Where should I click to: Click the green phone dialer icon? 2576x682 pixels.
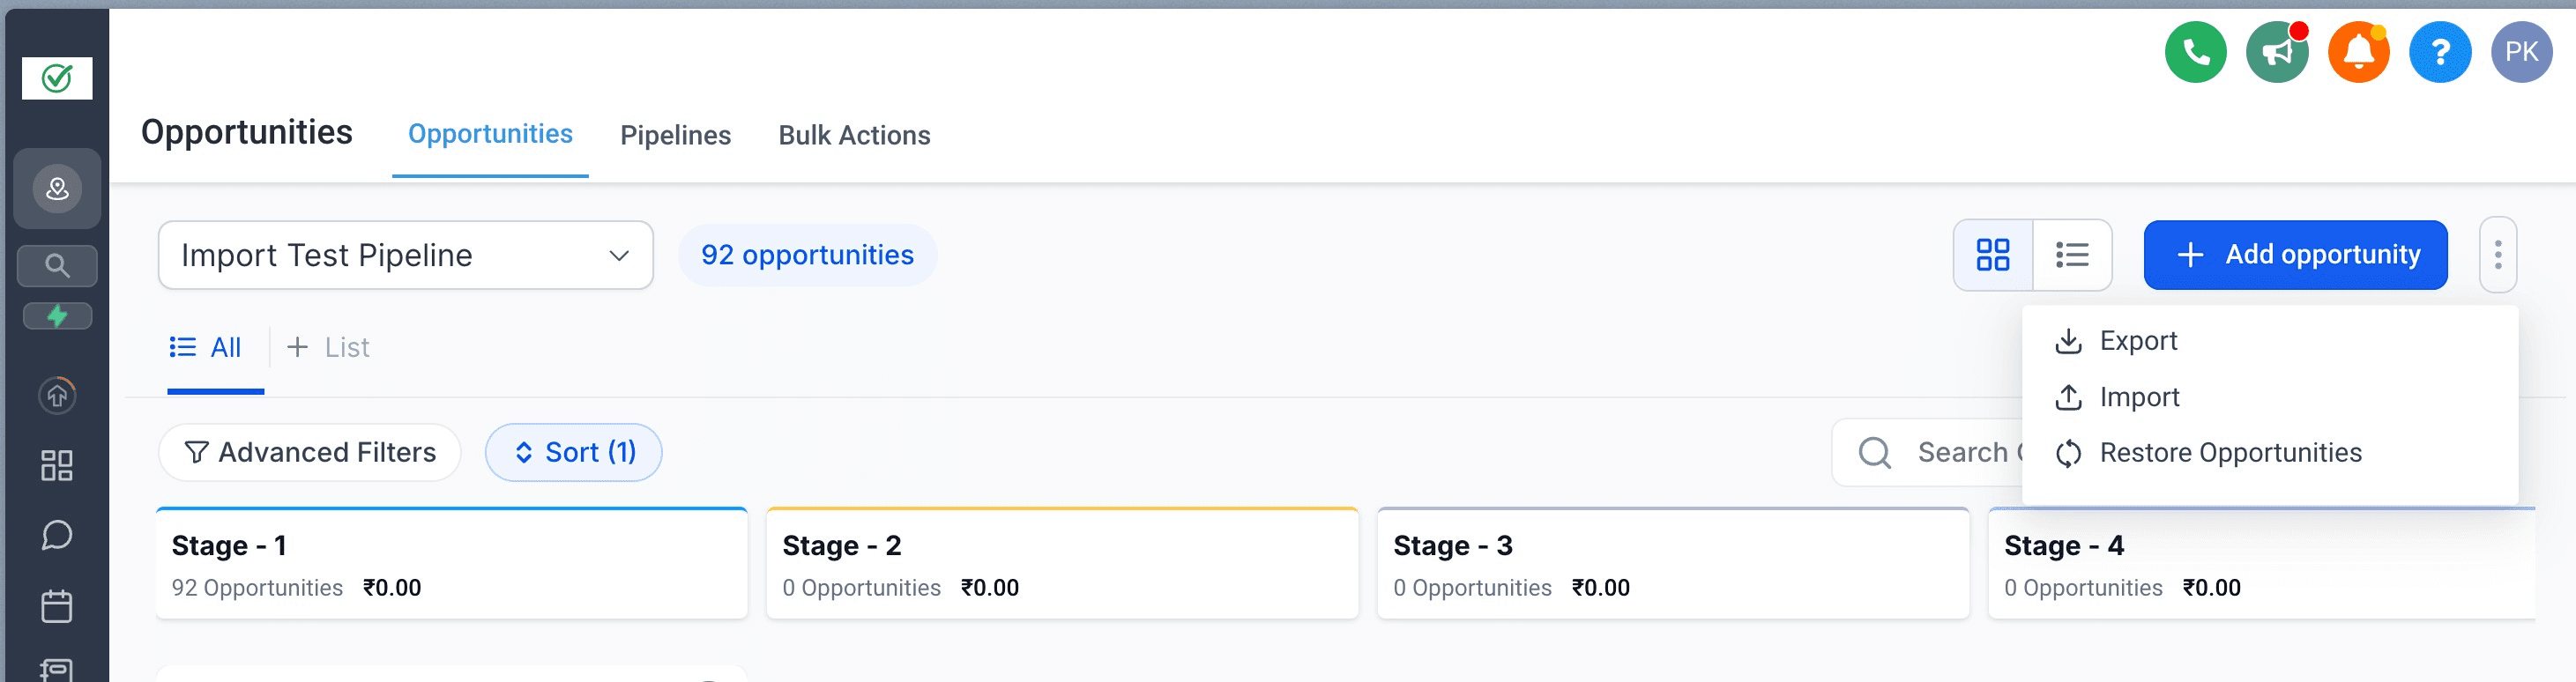coord(2195,52)
